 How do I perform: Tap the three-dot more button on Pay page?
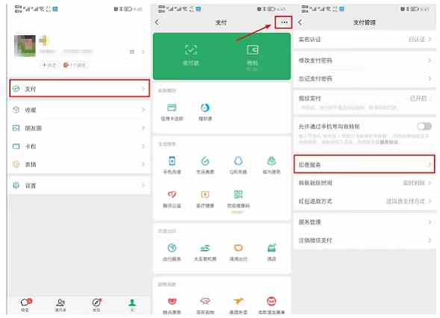[x=284, y=22]
